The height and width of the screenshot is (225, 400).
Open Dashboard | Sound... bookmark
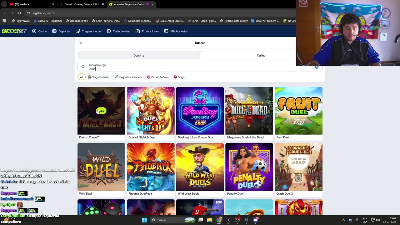(x=137, y=21)
